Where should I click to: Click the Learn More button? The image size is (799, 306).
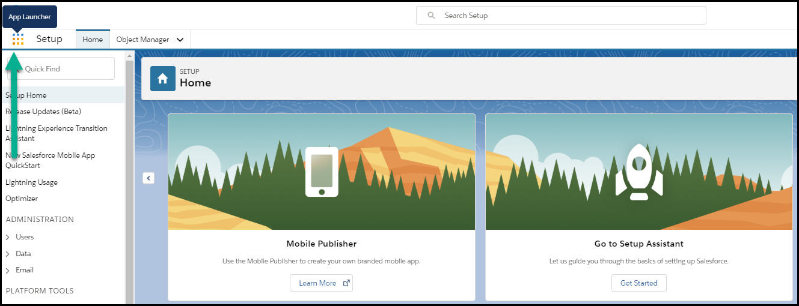click(x=321, y=283)
